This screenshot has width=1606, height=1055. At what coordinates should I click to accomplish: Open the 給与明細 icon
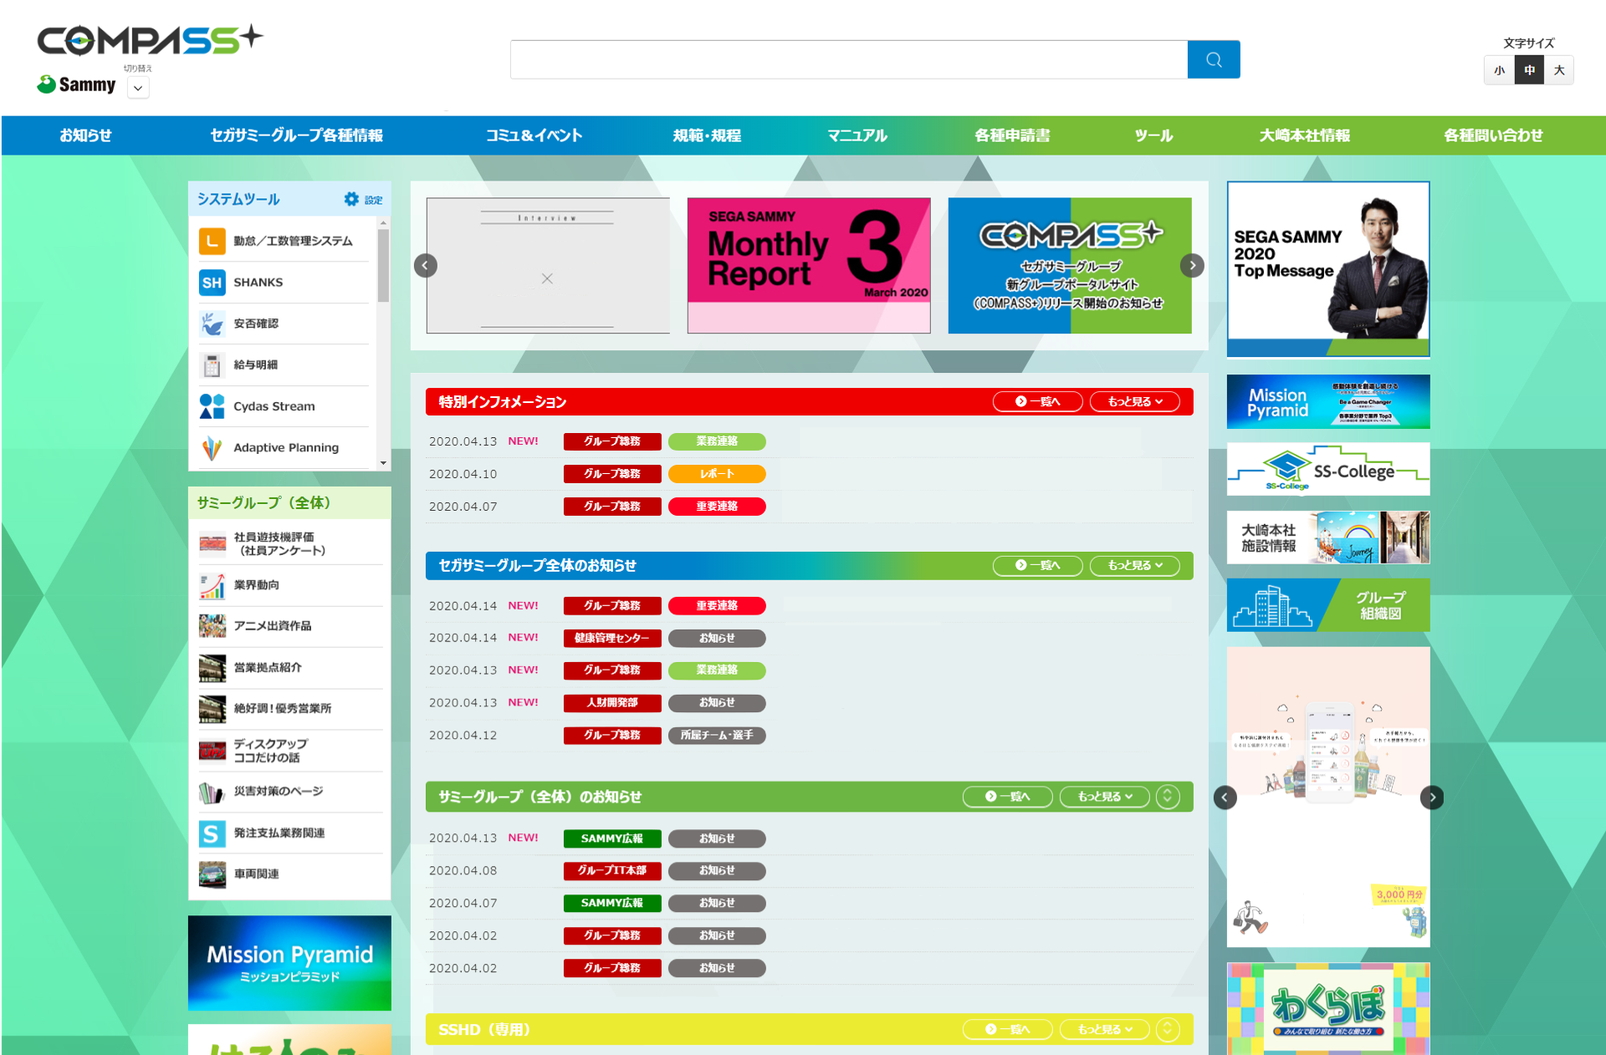coord(212,365)
